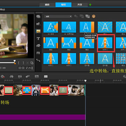Select the thin center line transition thumbnail
Screen dimensions: 126x126
[x=87, y=58]
